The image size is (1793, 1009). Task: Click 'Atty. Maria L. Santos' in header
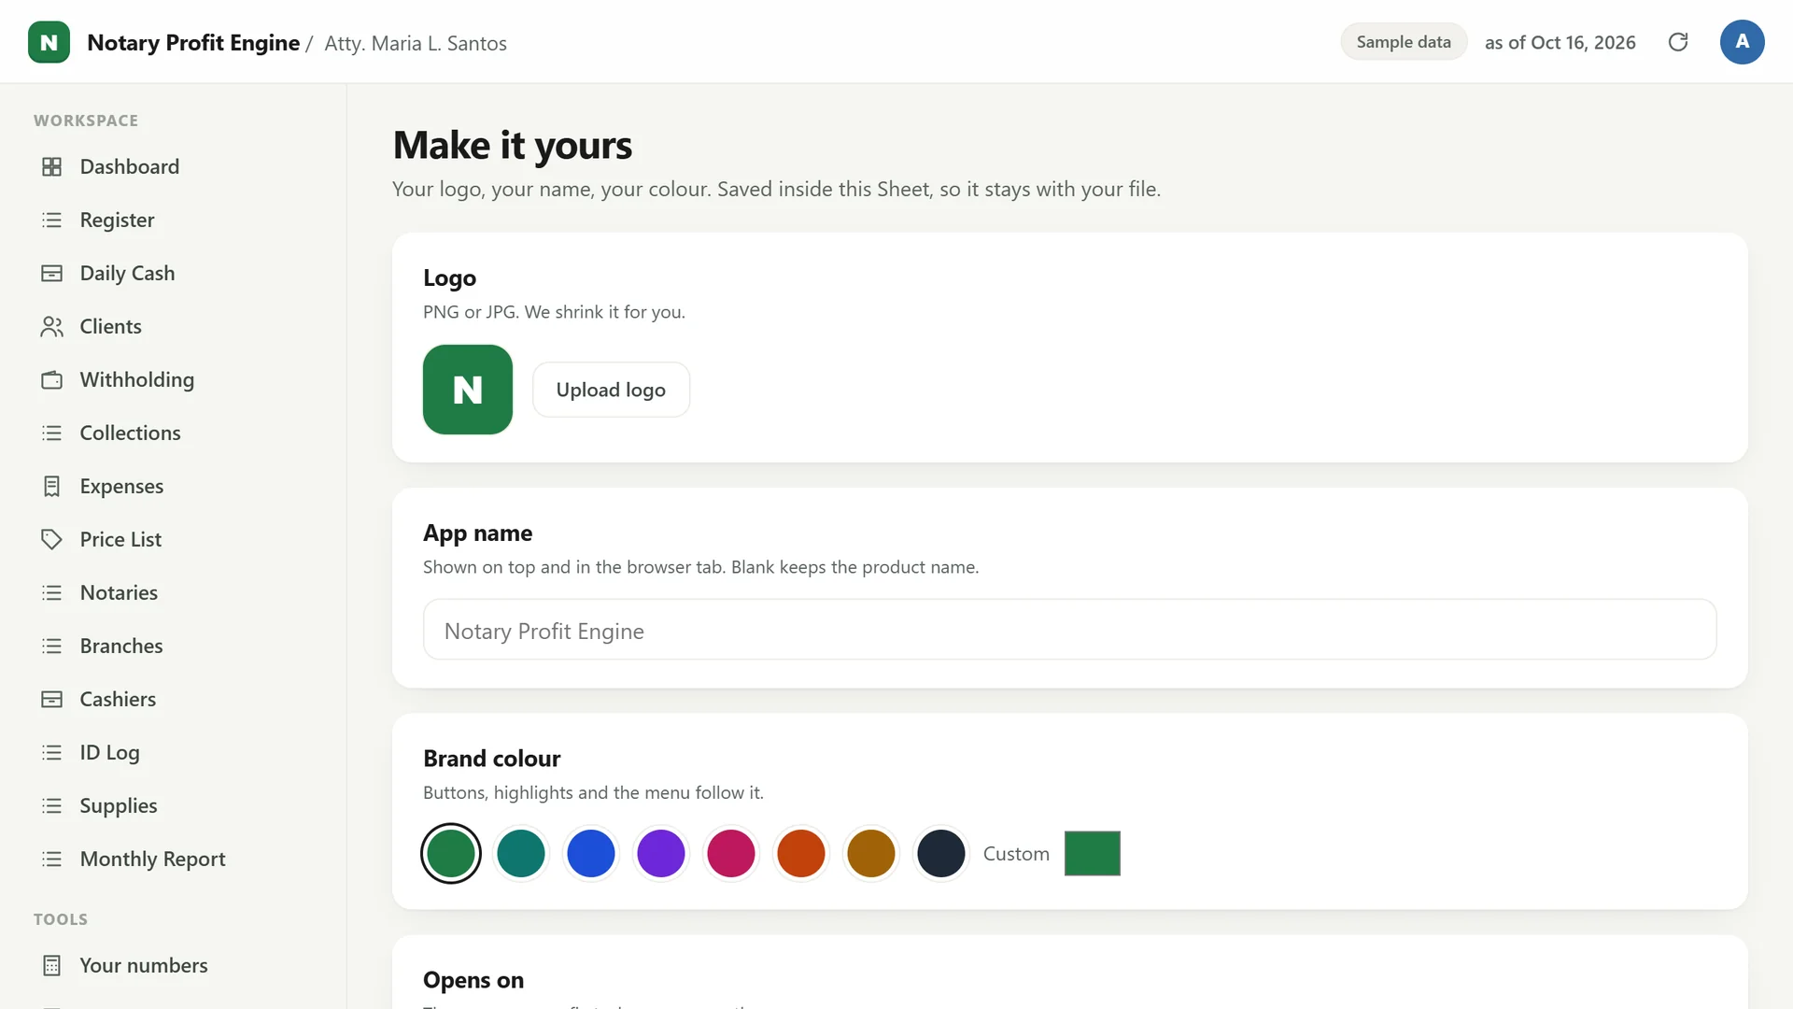click(x=416, y=43)
